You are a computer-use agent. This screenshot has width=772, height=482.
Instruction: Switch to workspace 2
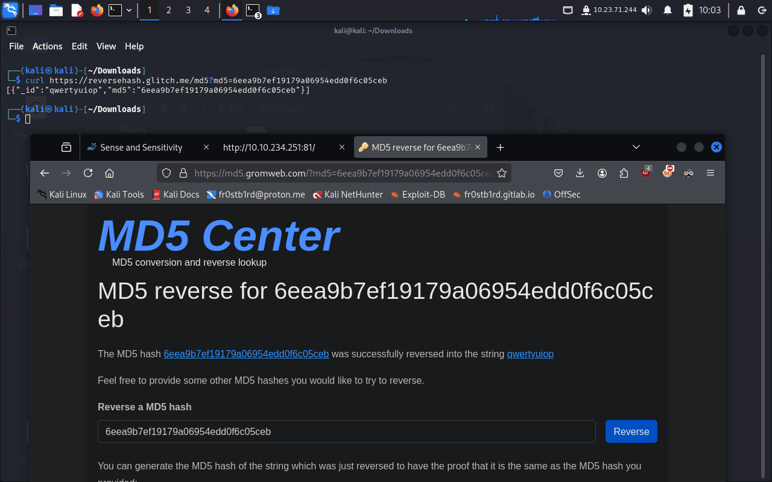pos(168,10)
